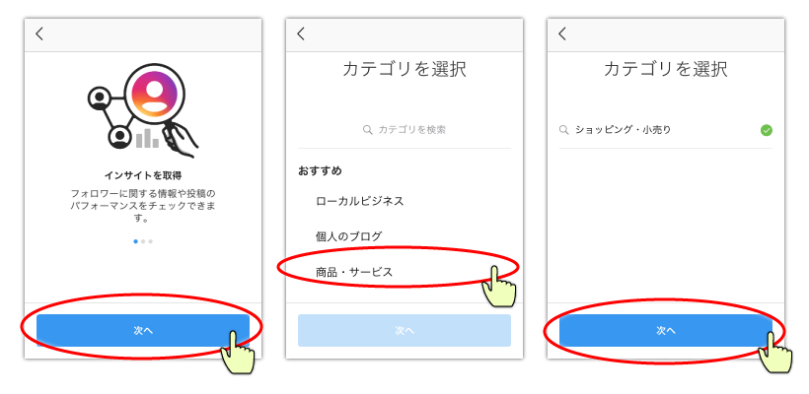This screenshot has height=394, width=809.
Task: Select the second page indicator dot
Action: [143, 241]
